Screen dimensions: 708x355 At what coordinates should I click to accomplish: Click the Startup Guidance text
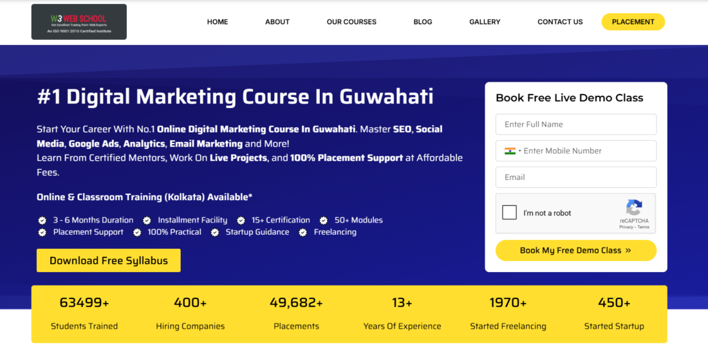point(257,232)
